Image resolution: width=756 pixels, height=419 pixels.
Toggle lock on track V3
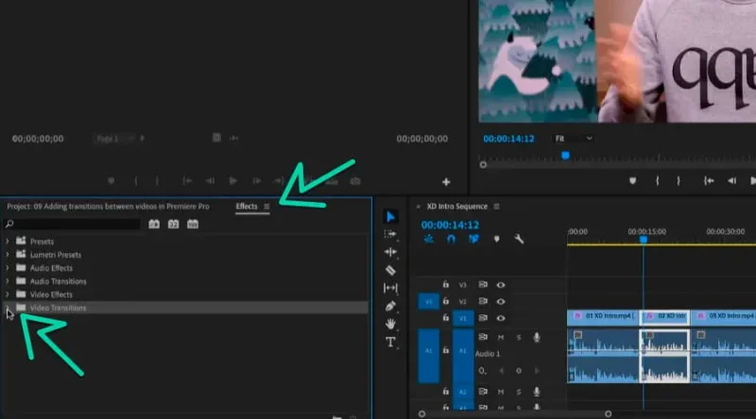pos(446,285)
